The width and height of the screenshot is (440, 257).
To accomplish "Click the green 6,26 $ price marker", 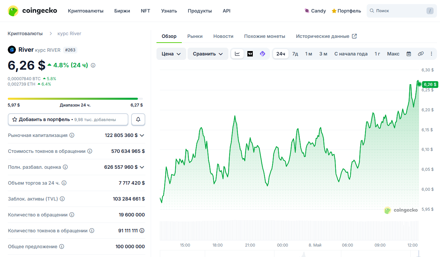I will point(430,84).
